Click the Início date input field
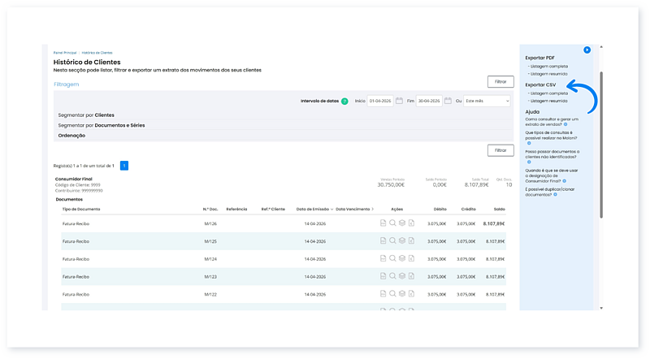This screenshot has height=359, width=650. (x=379, y=102)
